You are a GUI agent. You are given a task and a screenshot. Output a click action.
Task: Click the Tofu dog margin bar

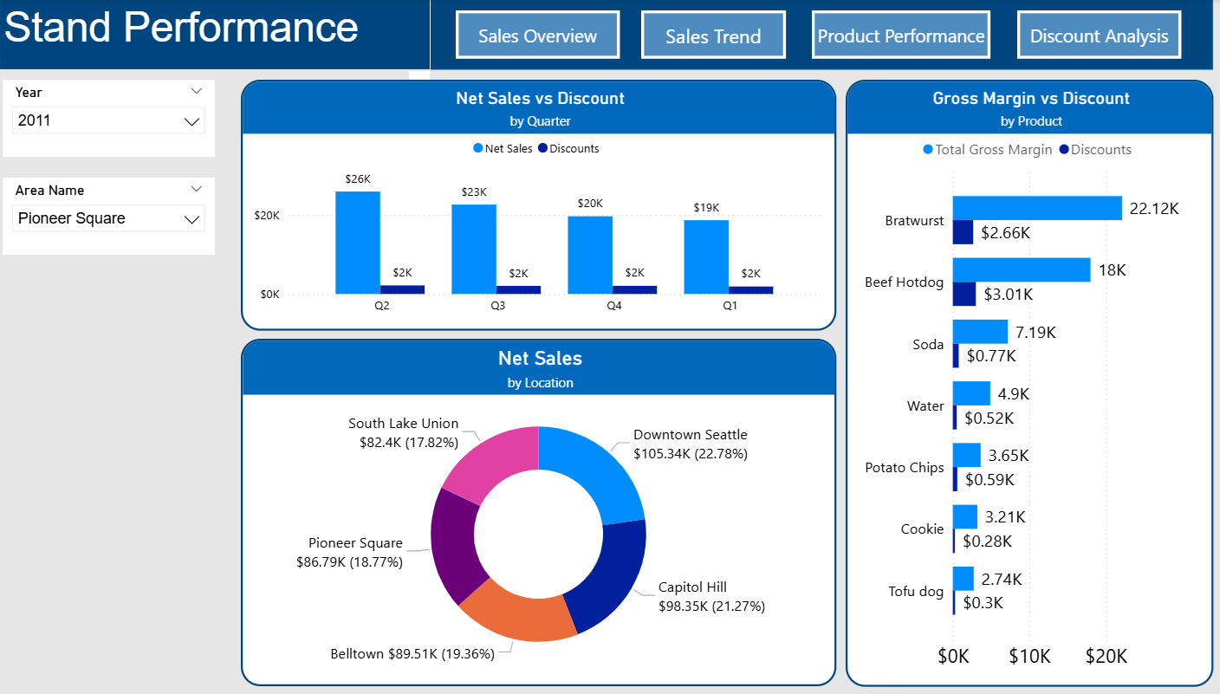(962, 578)
